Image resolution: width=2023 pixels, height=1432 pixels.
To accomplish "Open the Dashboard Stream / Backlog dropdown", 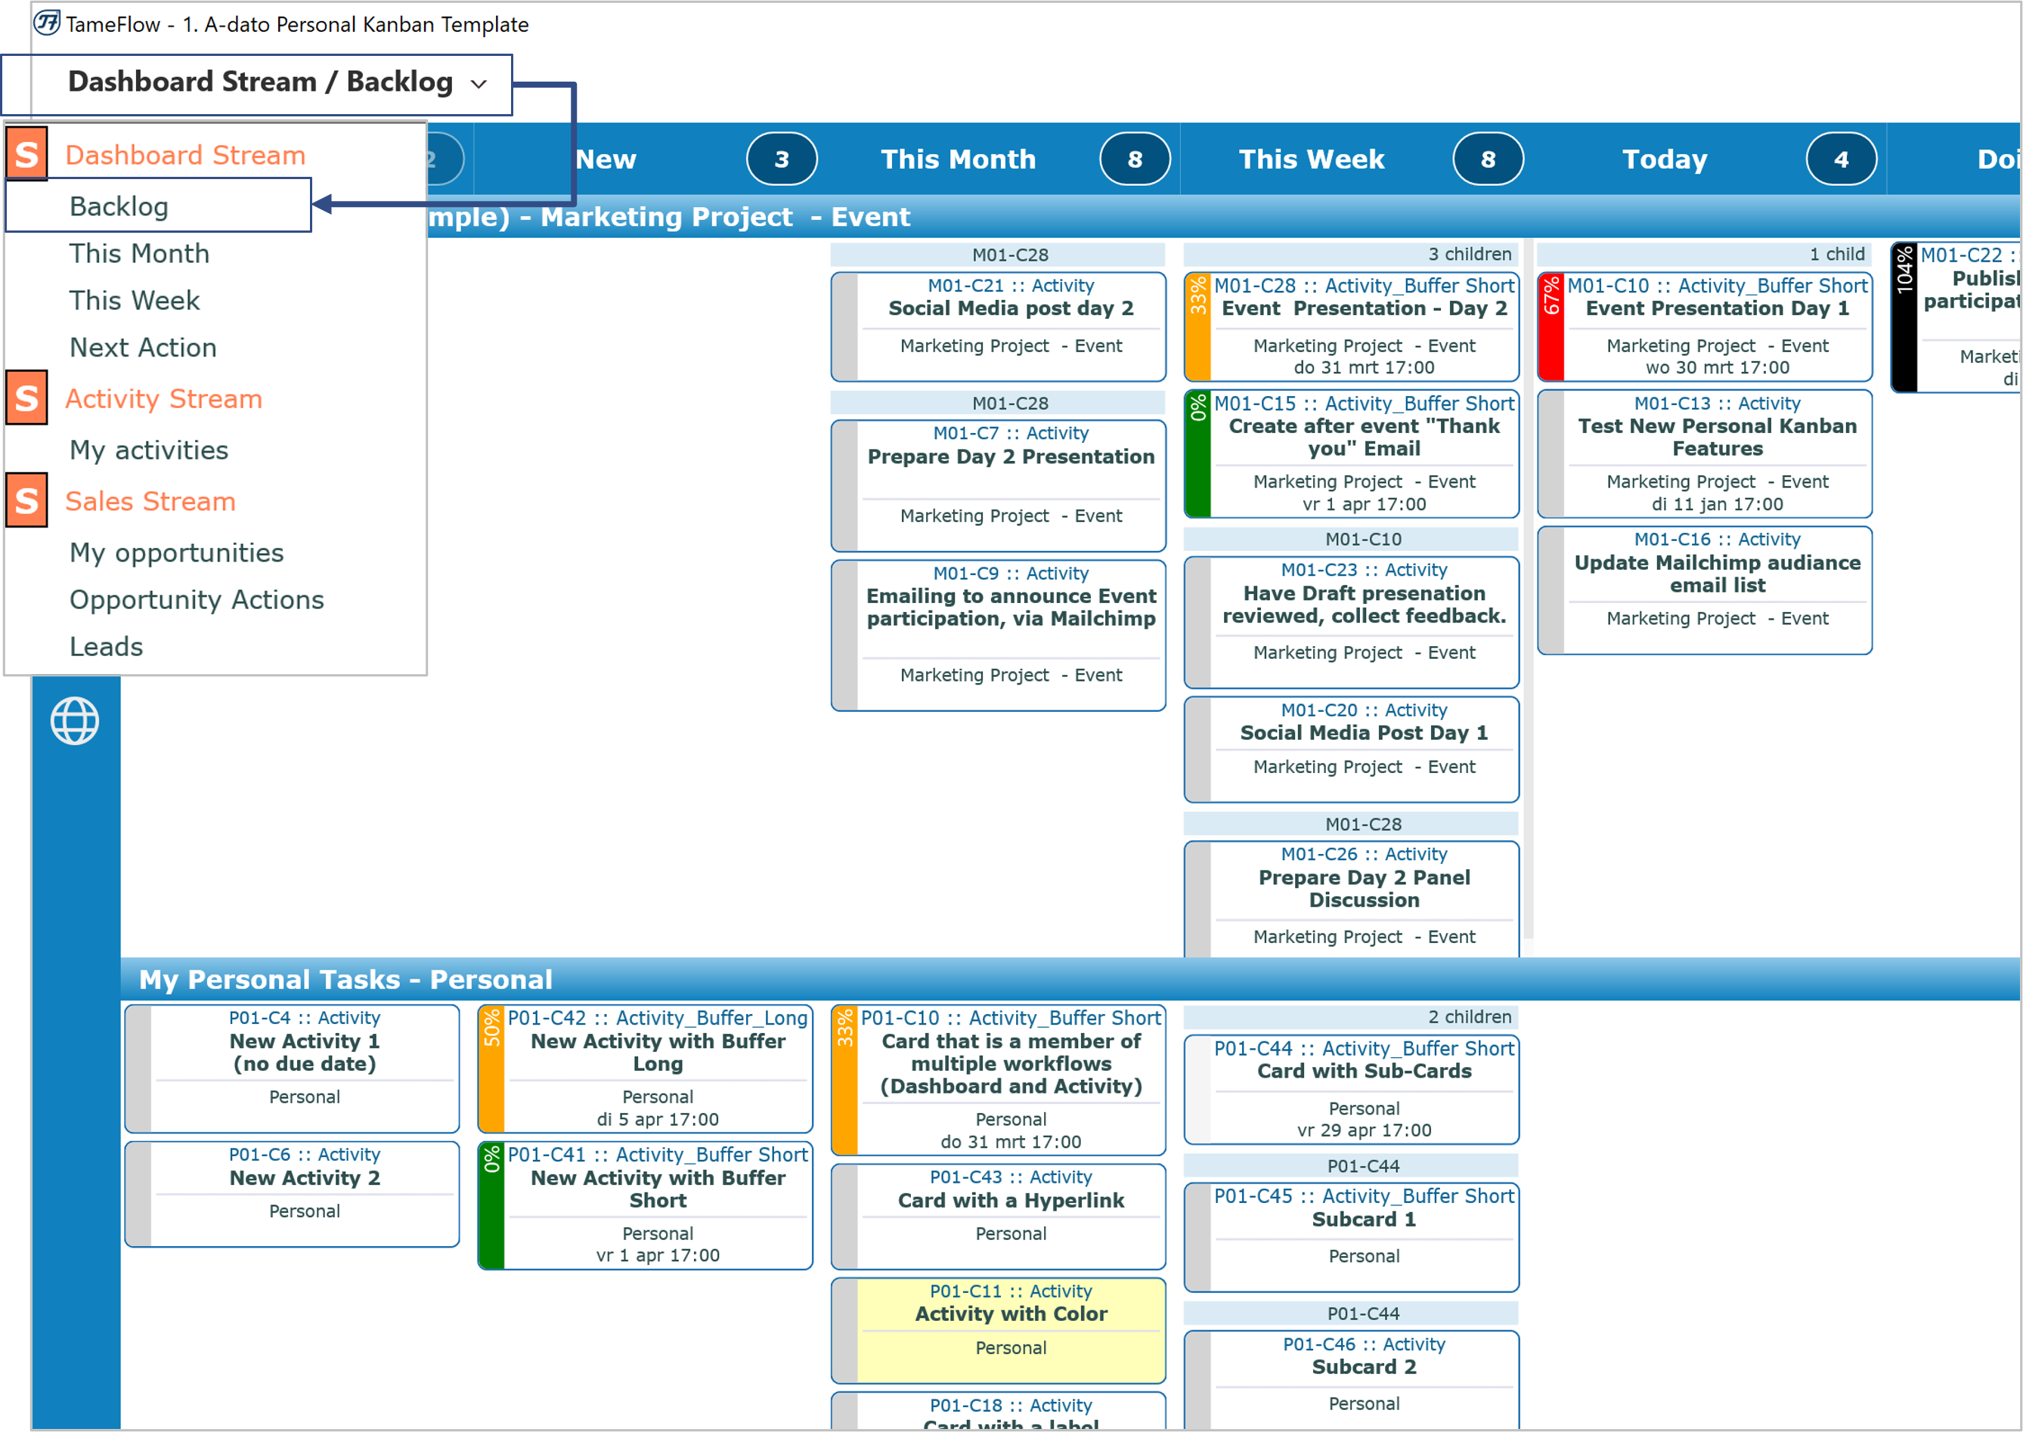I will [256, 84].
